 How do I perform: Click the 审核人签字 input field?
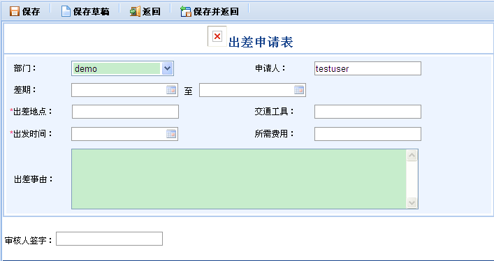point(109,239)
